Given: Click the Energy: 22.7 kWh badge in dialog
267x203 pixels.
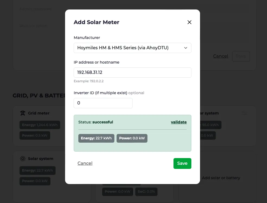Looking at the screenshot, I should tap(96, 138).
